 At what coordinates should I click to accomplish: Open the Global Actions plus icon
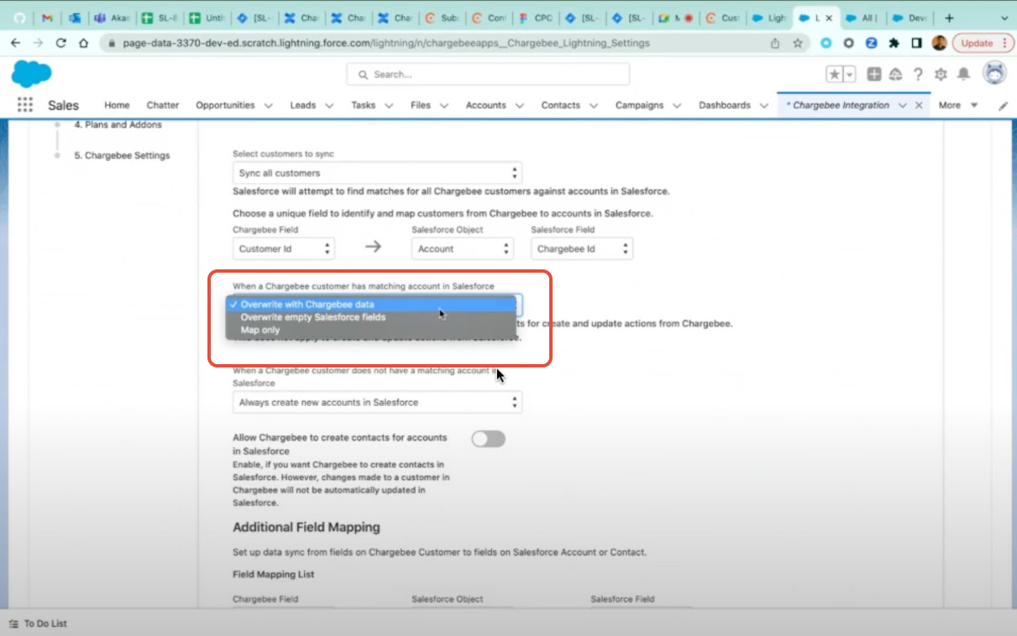pyautogui.click(x=874, y=75)
